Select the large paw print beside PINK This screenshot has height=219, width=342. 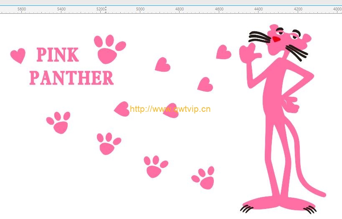(x=110, y=49)
